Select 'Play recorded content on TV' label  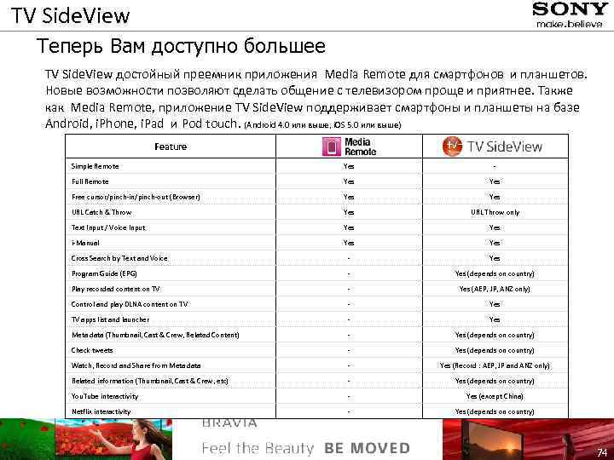[116, 289]
